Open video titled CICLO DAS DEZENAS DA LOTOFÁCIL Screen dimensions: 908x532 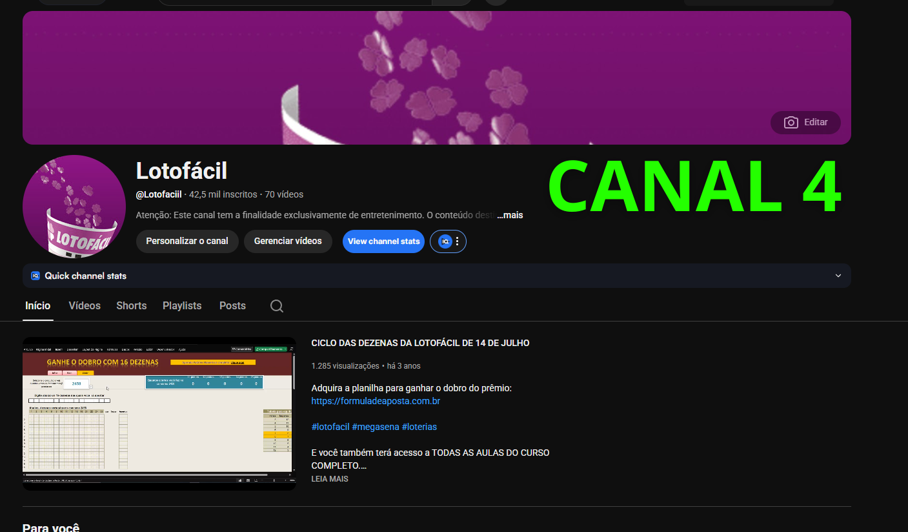pos(420,343)
